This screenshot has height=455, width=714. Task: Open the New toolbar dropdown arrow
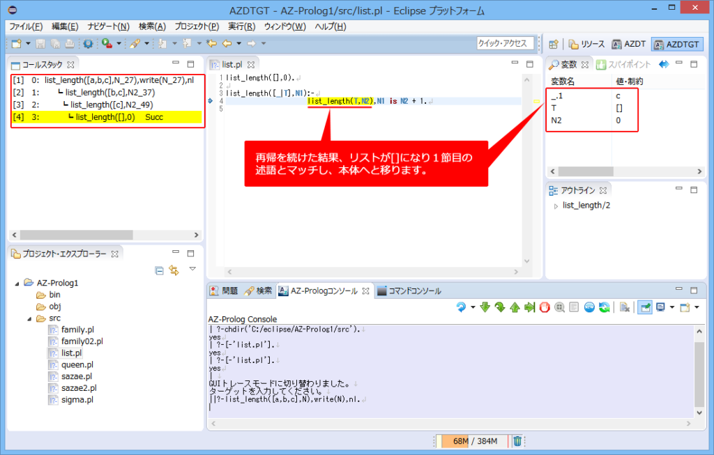[x=28, y=43]
